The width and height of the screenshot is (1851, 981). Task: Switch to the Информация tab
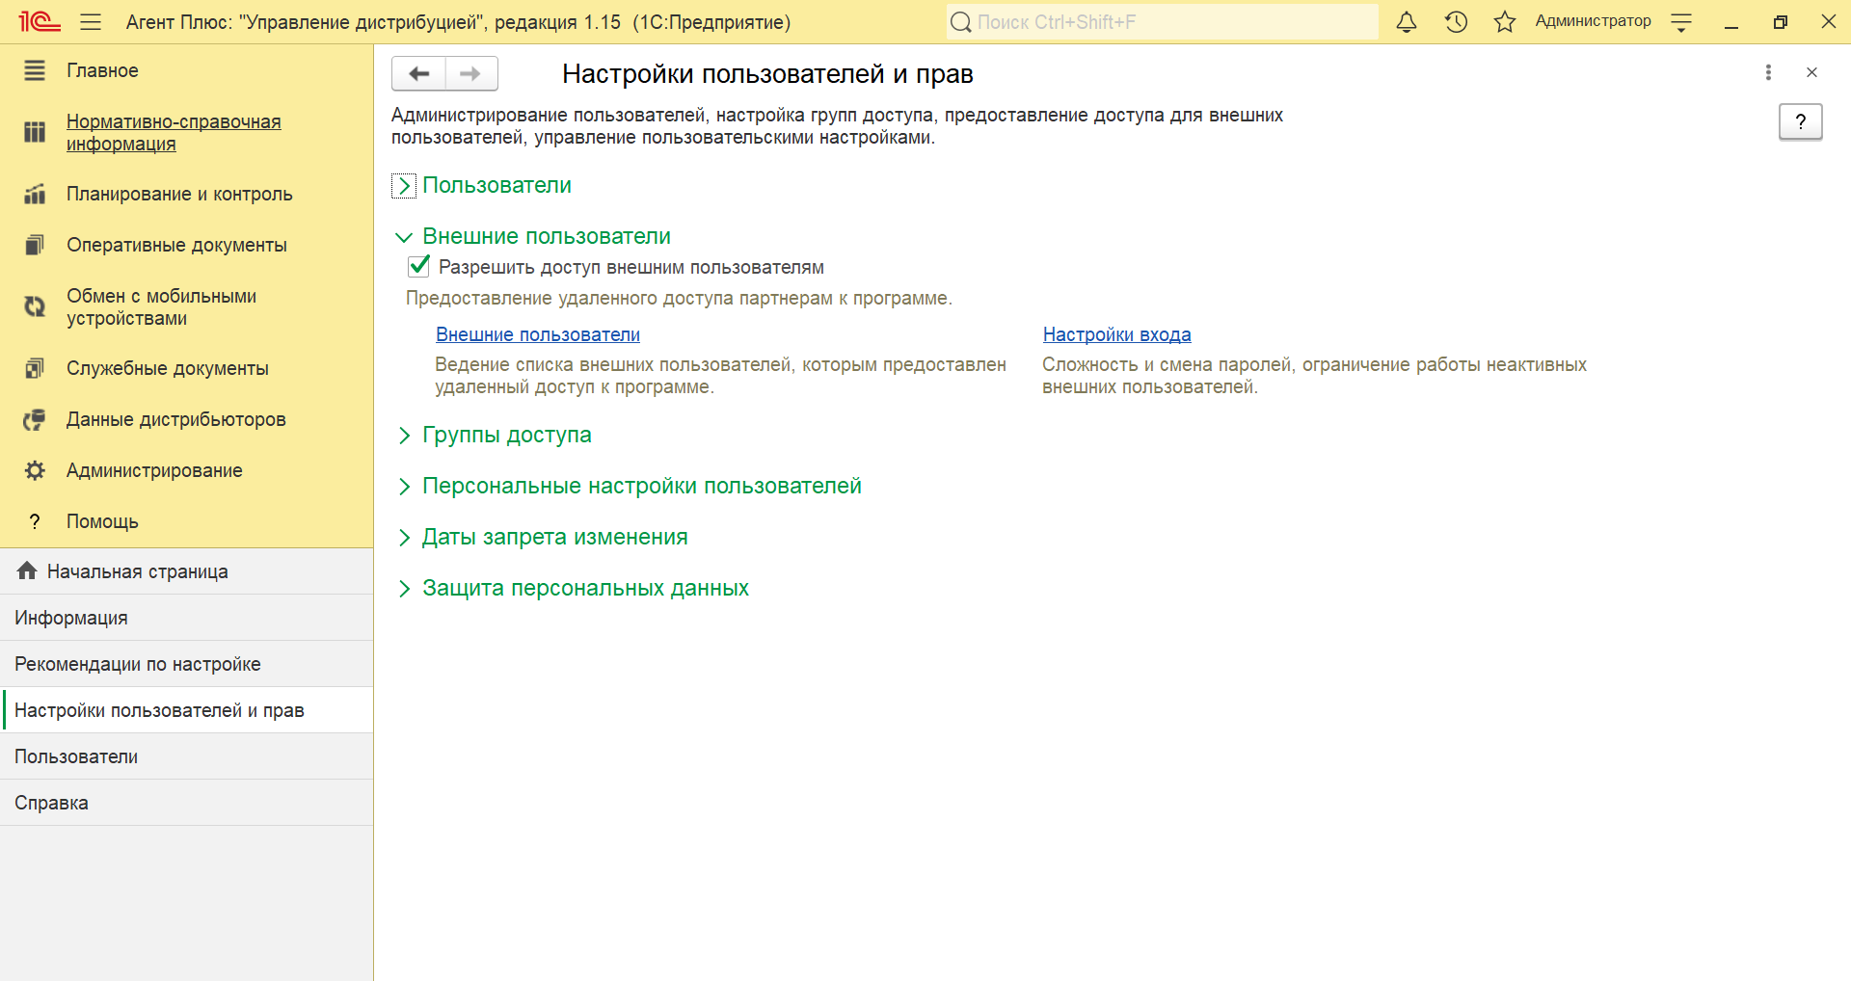point(186,618)
